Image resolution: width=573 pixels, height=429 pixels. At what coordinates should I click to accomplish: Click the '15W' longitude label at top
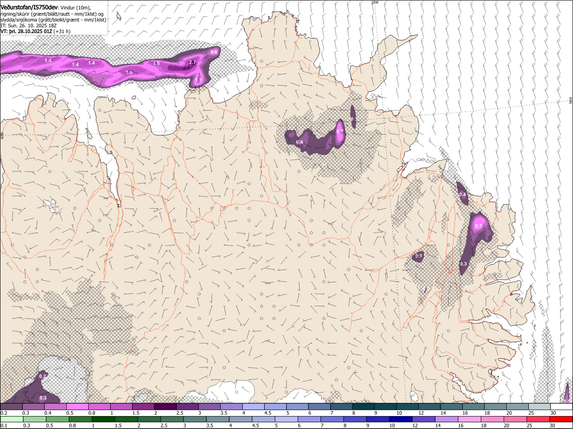pos(375,2)
